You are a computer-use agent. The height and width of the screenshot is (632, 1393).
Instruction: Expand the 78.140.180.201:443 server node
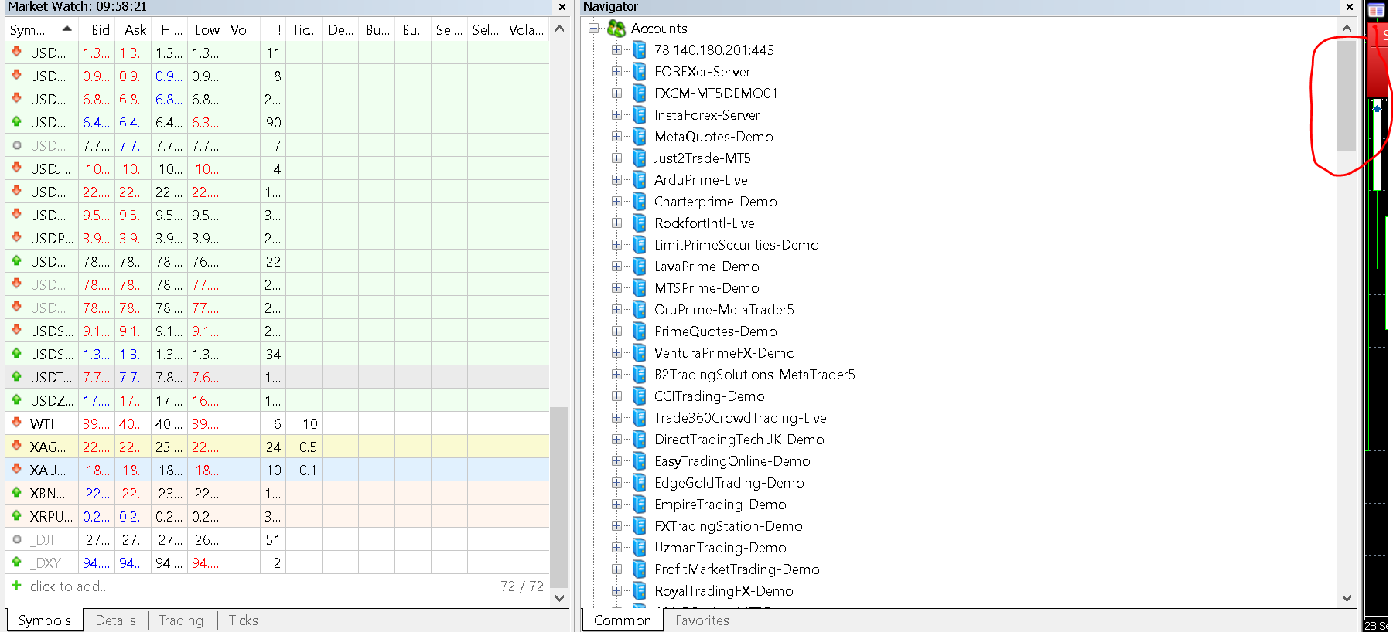[x=616, y=50]
